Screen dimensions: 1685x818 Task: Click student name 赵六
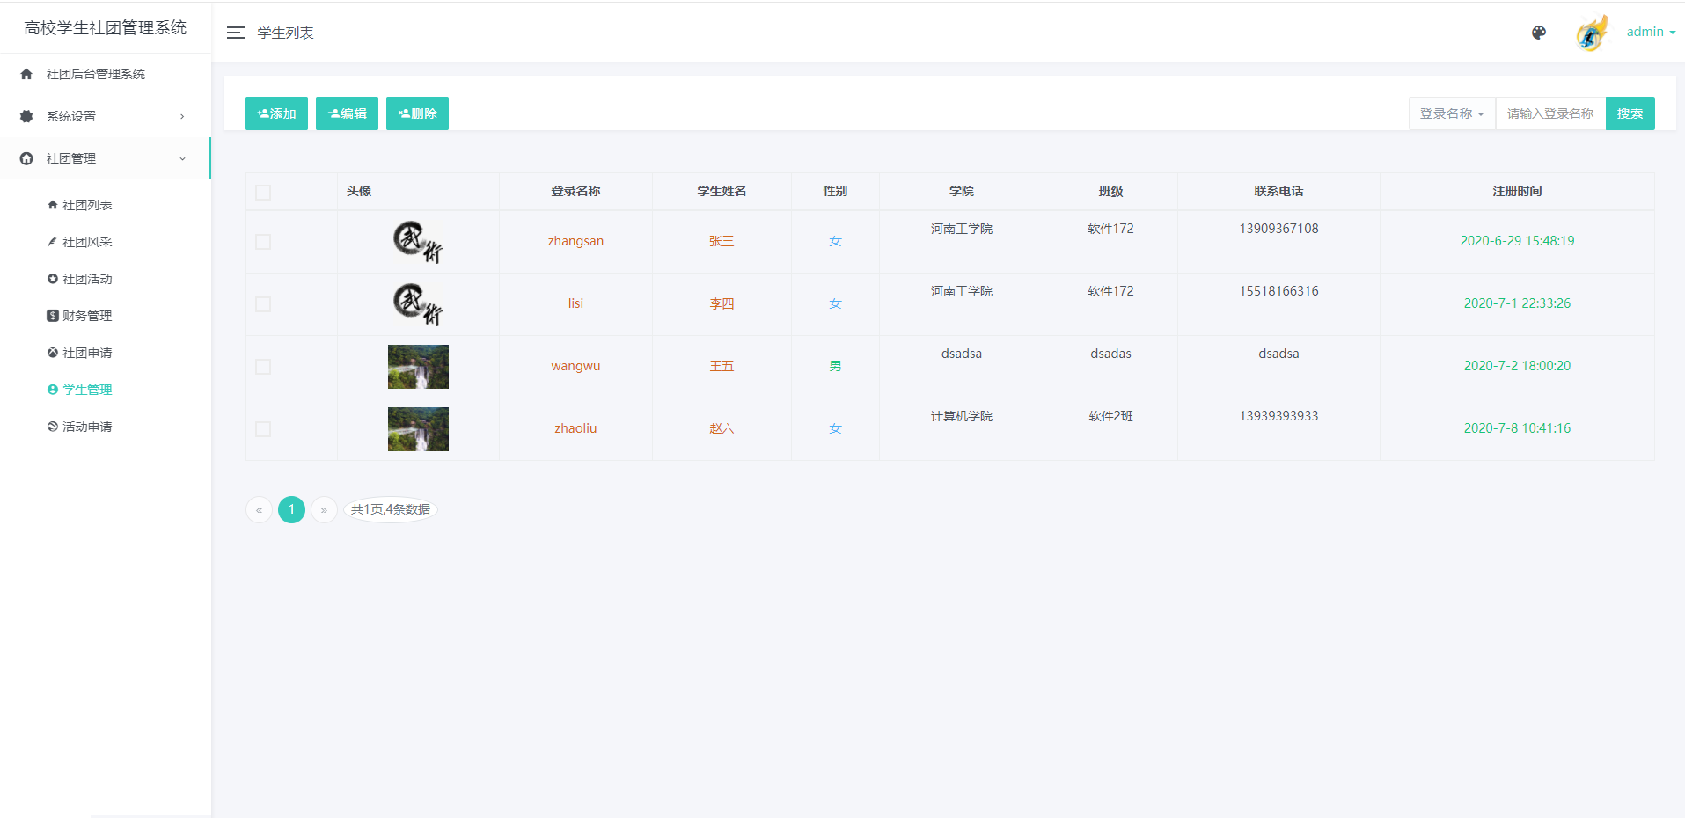point(722,428)
